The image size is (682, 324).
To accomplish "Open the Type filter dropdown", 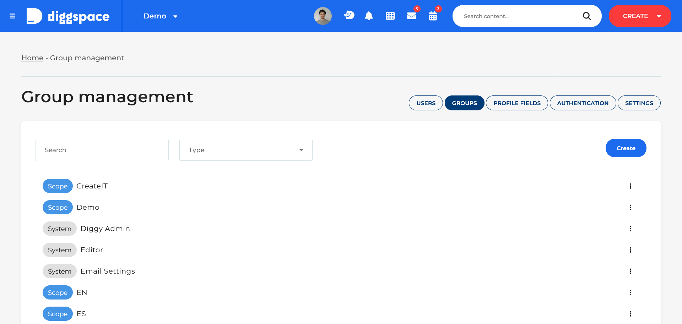I will 246,150.
